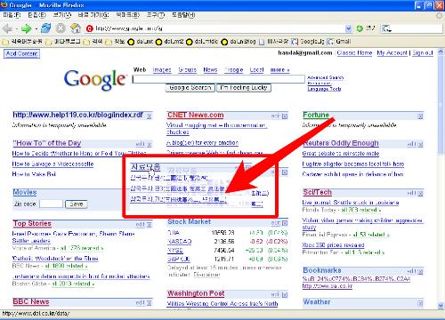
Task: Click the gray Back arrow icon
Action: tap(7, 28)
